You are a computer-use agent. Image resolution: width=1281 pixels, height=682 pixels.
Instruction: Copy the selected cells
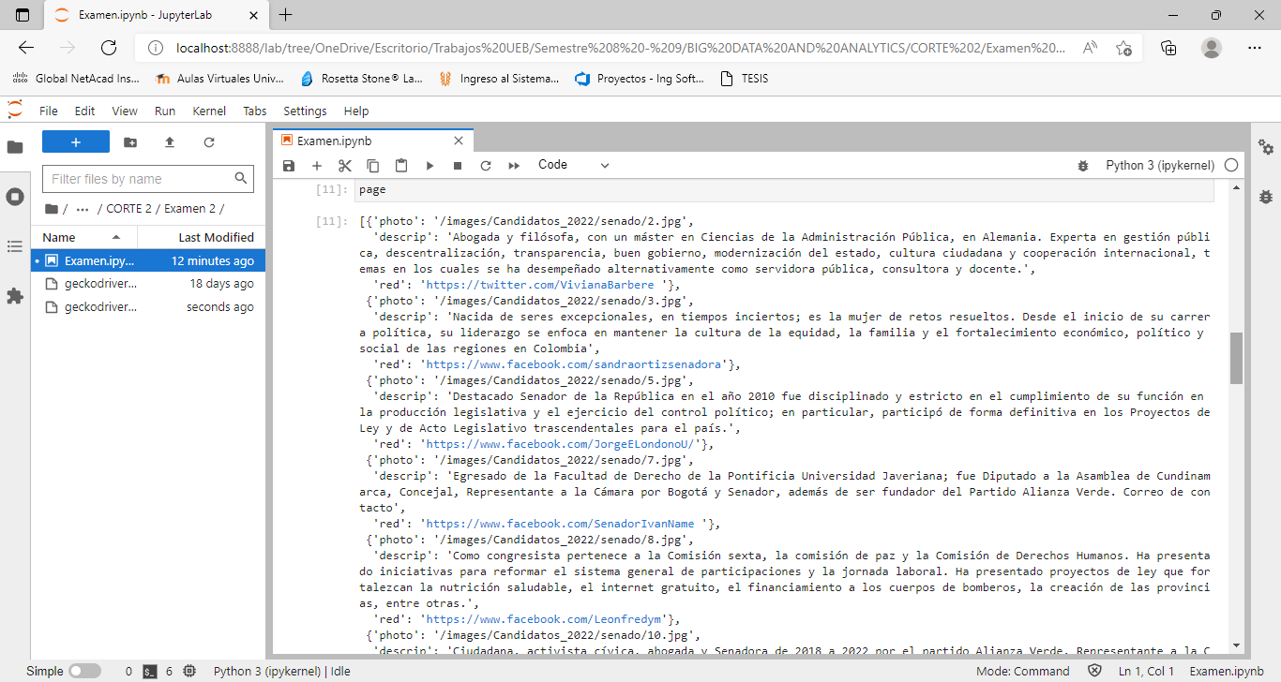(373, 165)
